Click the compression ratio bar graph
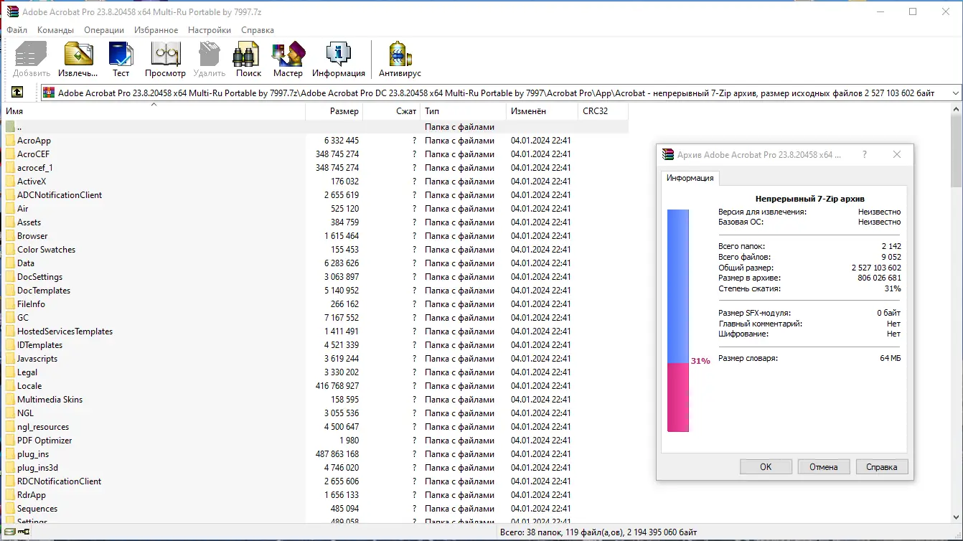 pyautogui.click(x=678, y=321)
